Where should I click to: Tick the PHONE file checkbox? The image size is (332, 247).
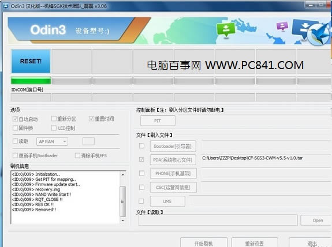141,173
